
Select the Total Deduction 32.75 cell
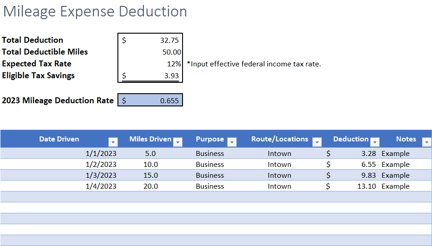click(x=150, y=40)
